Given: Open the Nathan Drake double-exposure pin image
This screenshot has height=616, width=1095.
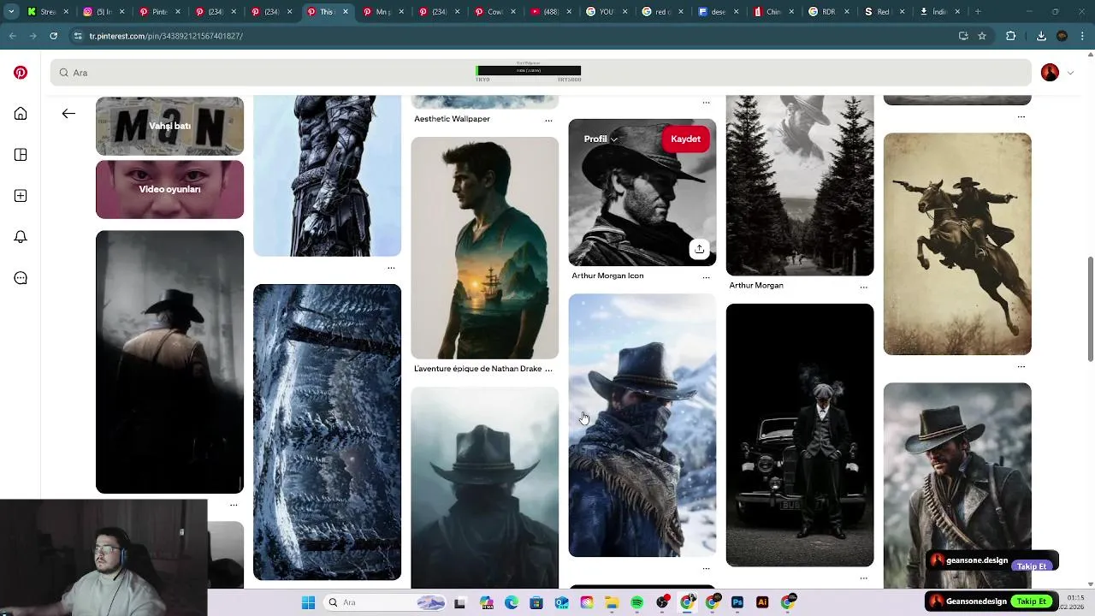Looking at the screenshot, I should click(484, 248).
